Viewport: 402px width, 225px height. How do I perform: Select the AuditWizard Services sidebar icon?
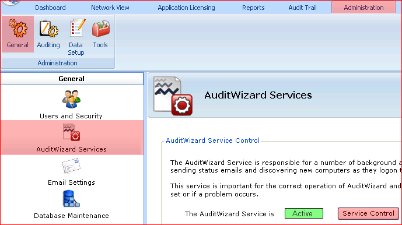pyautogui.click(x=71, y=132)
